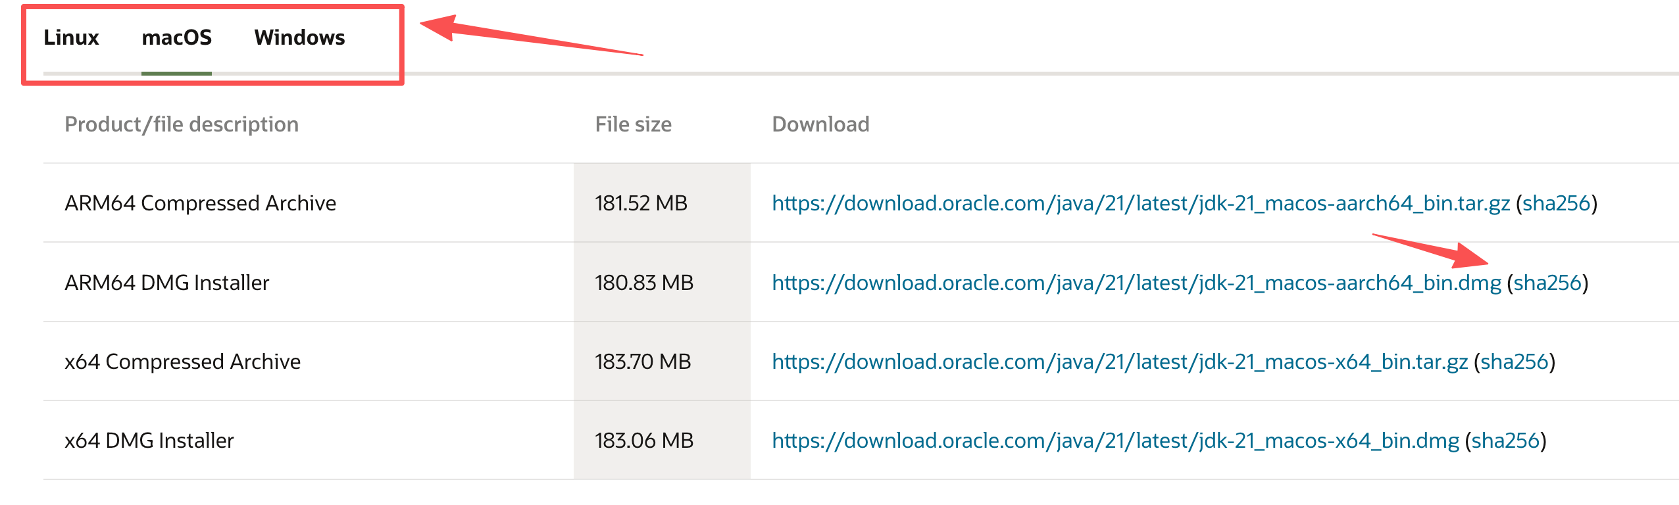Click the ARM64 DMG installer download link
The height and width of the screenshot is (505, 1679).
coord(1136,283)
